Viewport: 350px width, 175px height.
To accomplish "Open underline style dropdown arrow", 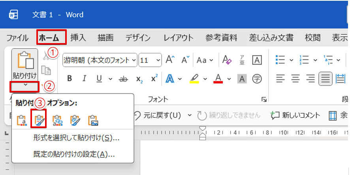I will click(x=110, y=79).
